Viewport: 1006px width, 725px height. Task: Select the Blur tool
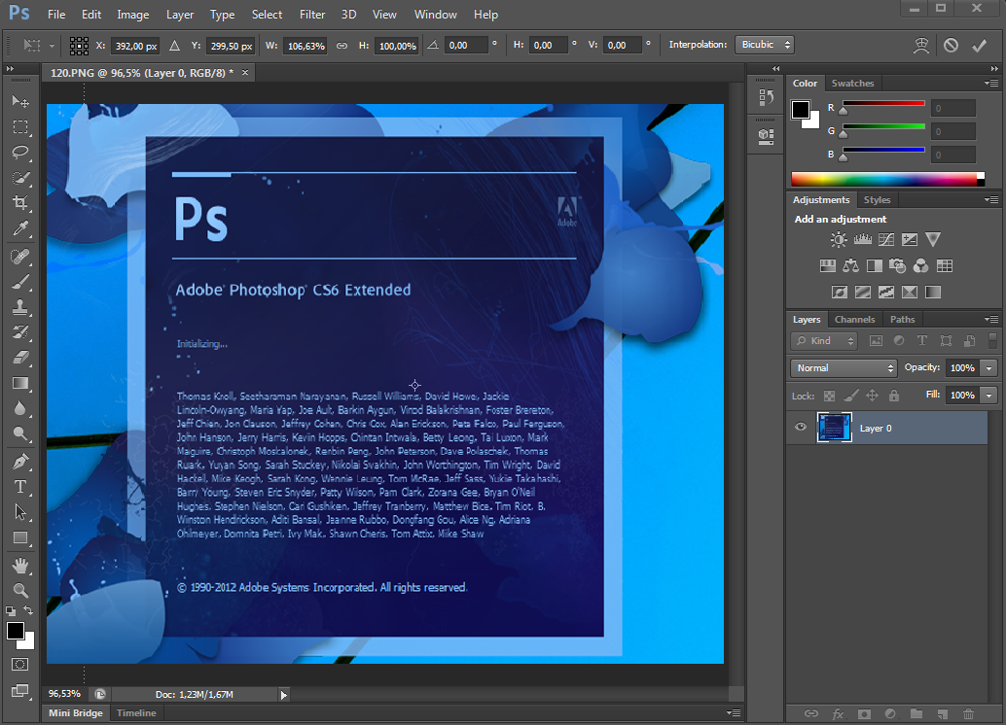coord(20,408)
